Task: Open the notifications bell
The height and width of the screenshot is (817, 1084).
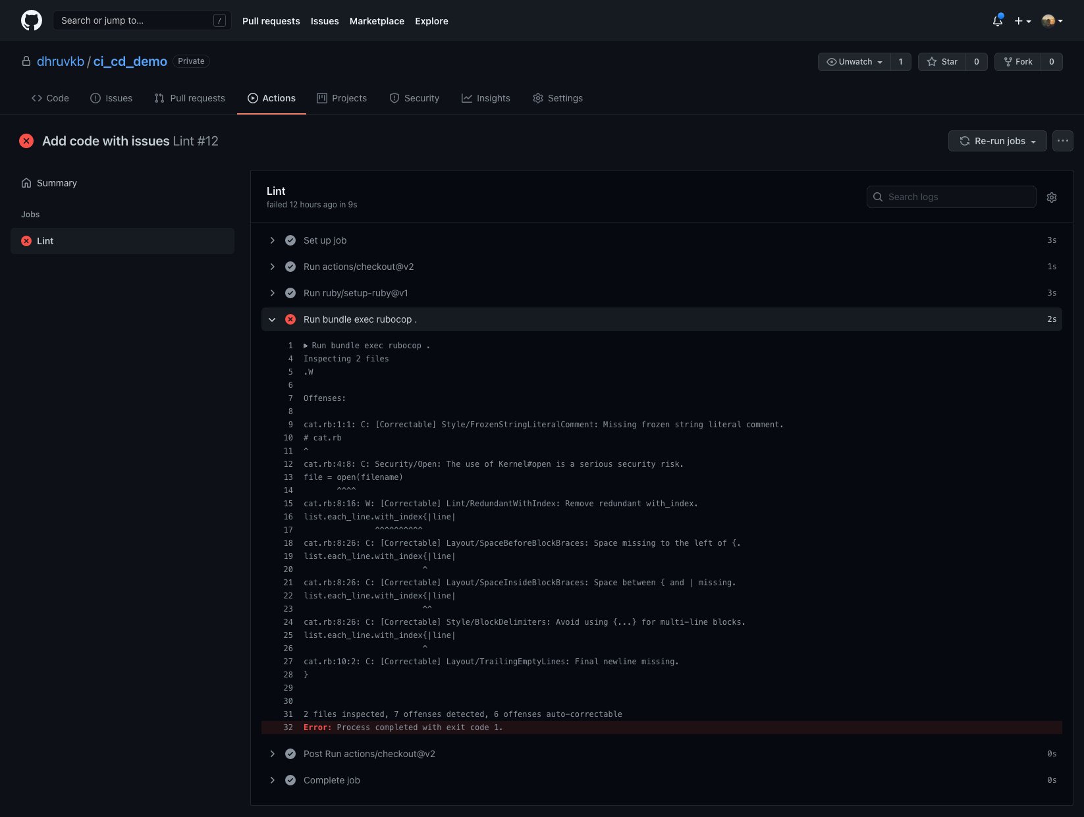Action: [x=997, y=20]
